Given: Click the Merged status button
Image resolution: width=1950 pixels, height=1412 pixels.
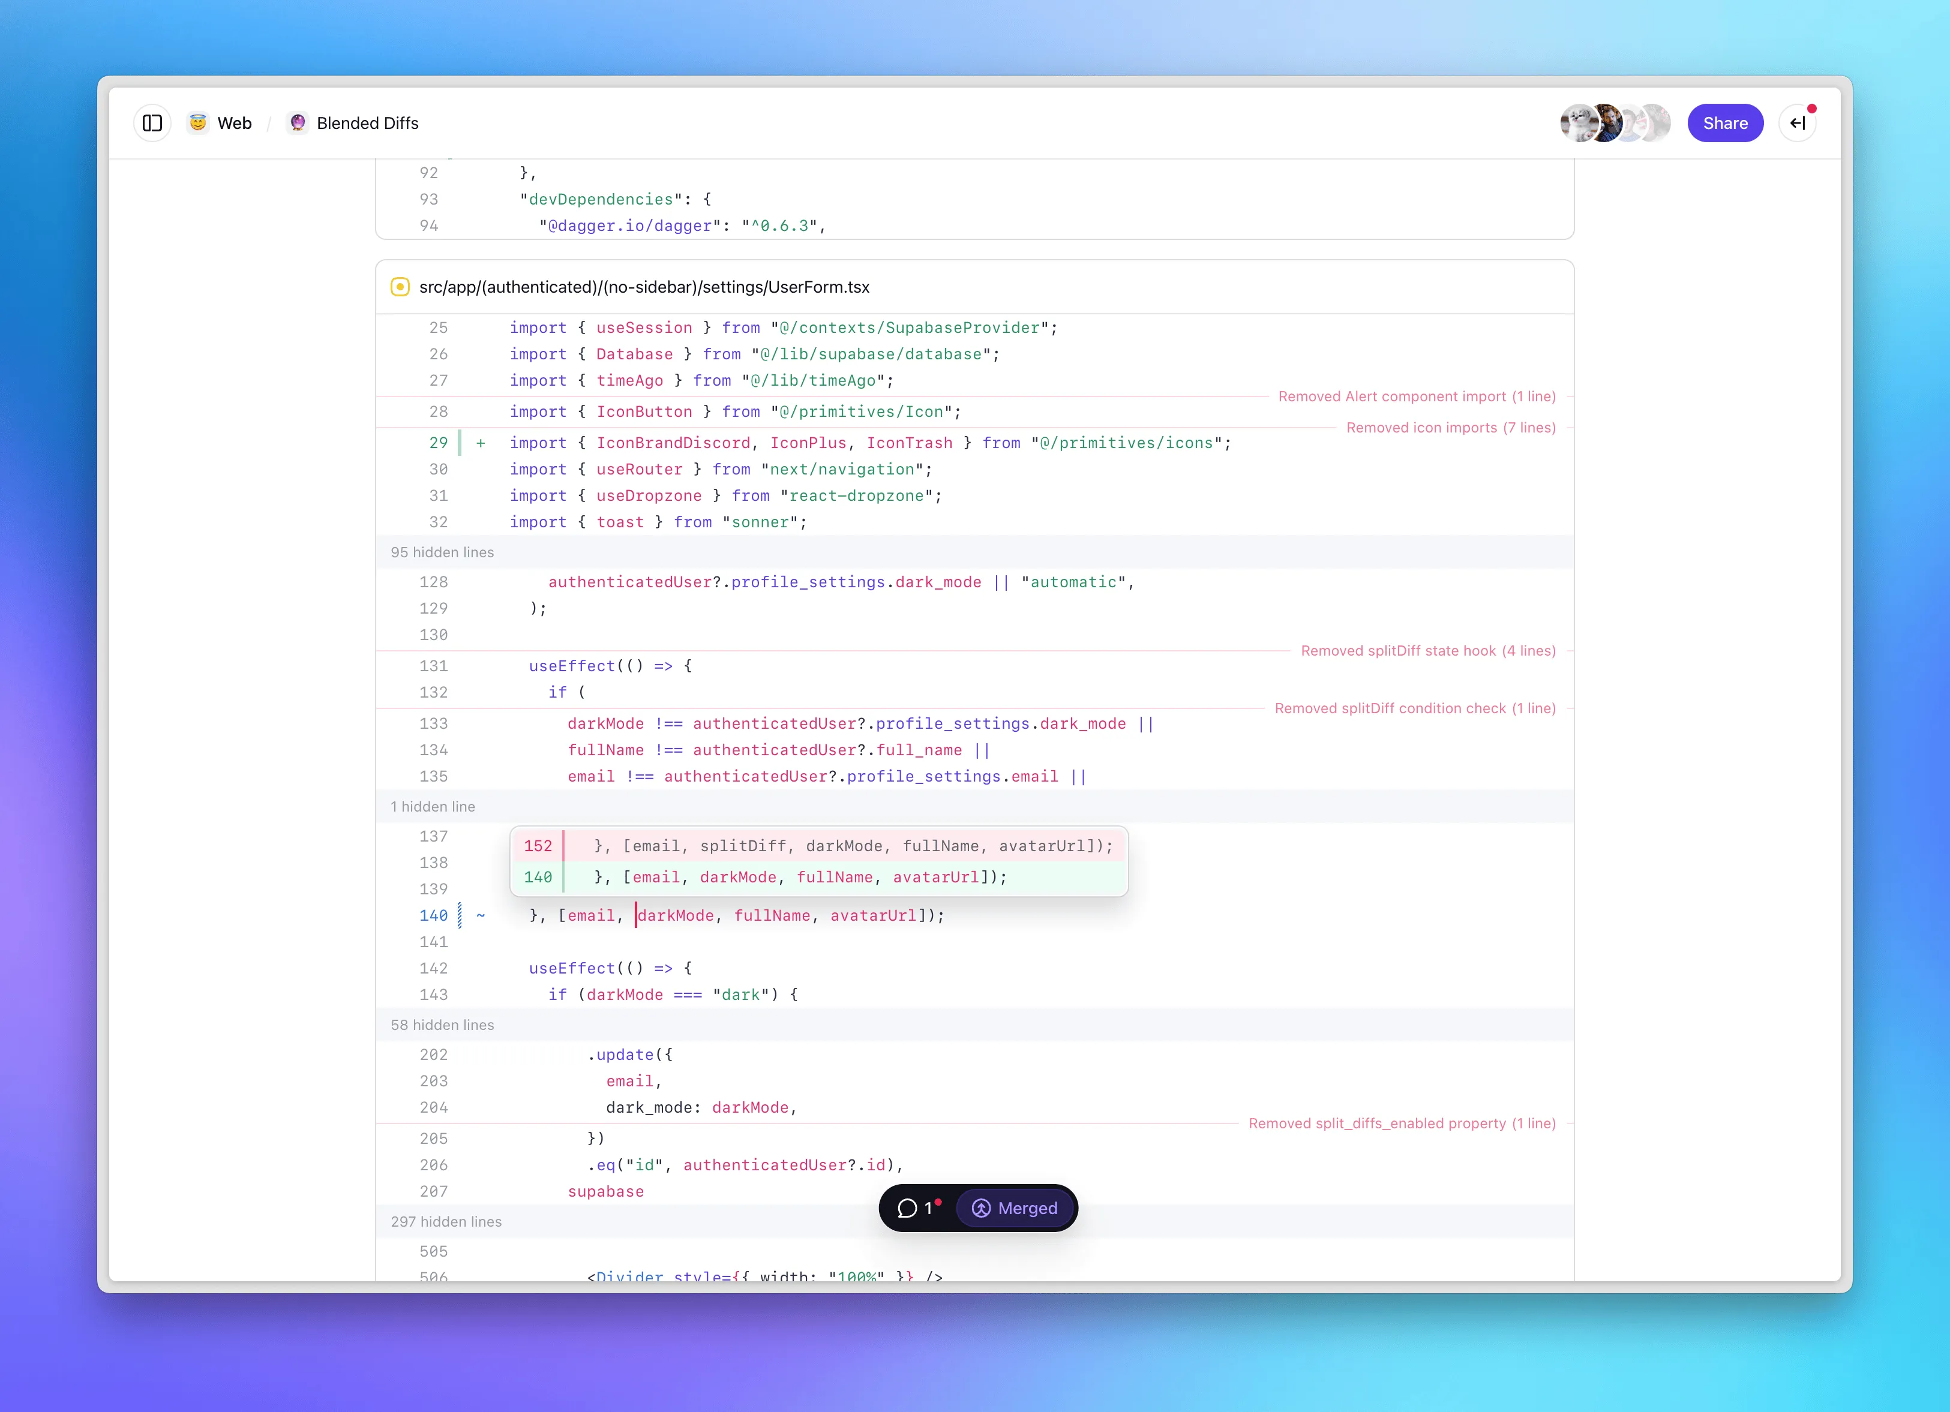Looking at the screenshot, I should tap(1015, 1208).
